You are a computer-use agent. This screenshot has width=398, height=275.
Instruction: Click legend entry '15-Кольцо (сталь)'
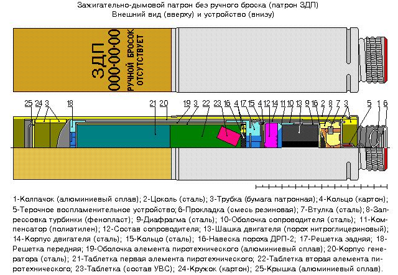pyautogui.click(x=159, y=239)
